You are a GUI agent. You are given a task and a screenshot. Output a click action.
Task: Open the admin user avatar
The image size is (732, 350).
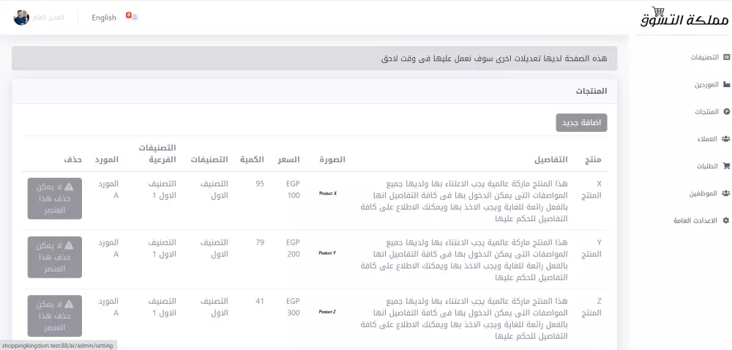pos(21,18)
